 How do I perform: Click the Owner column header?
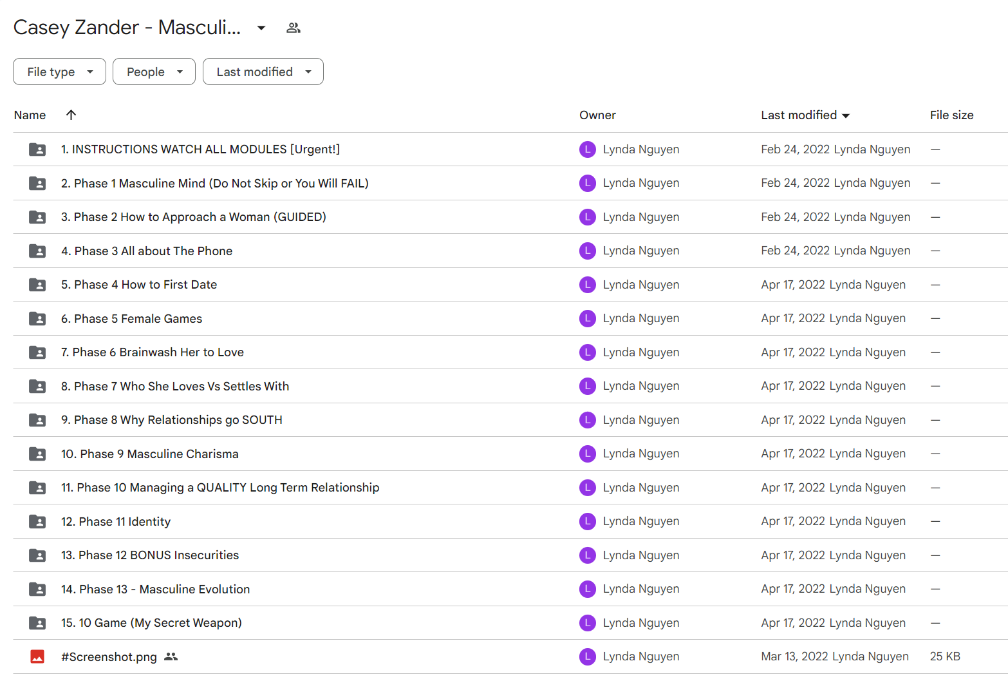(597, 115)
